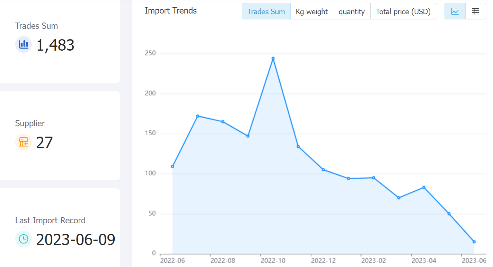This screenshot has height=267, width=493.
Task: Click the Import Trends heading
Action: pyautogui.click(x=171, y=11)
